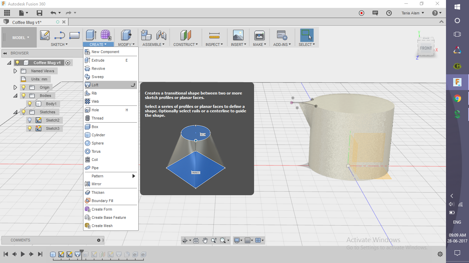Choose Thread from Create menu

point(111,118)
